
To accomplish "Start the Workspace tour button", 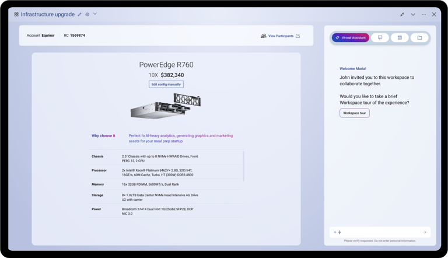I will pos(354,113).
